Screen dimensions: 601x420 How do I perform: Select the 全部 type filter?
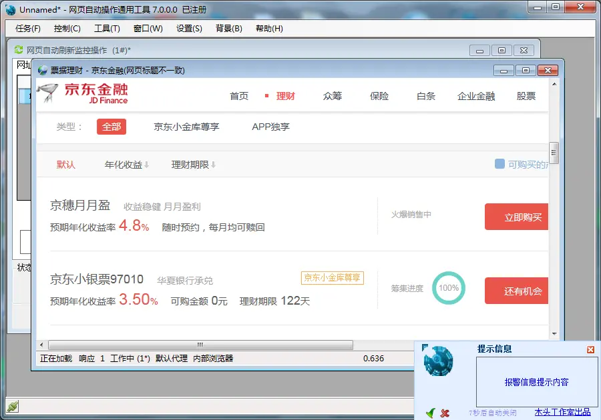(112, 127)
